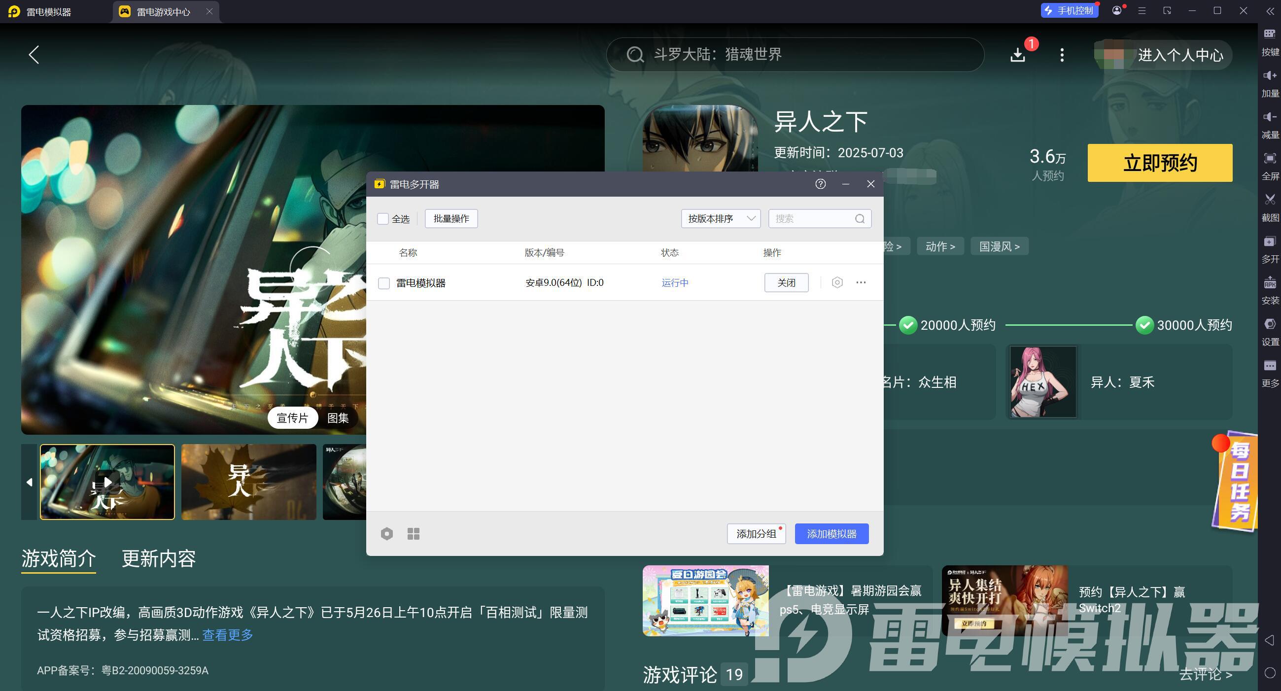Expand the 按版本排序 sort dropdown
The width and height of the screenshot is (1281, 691).
click(720, 219)
